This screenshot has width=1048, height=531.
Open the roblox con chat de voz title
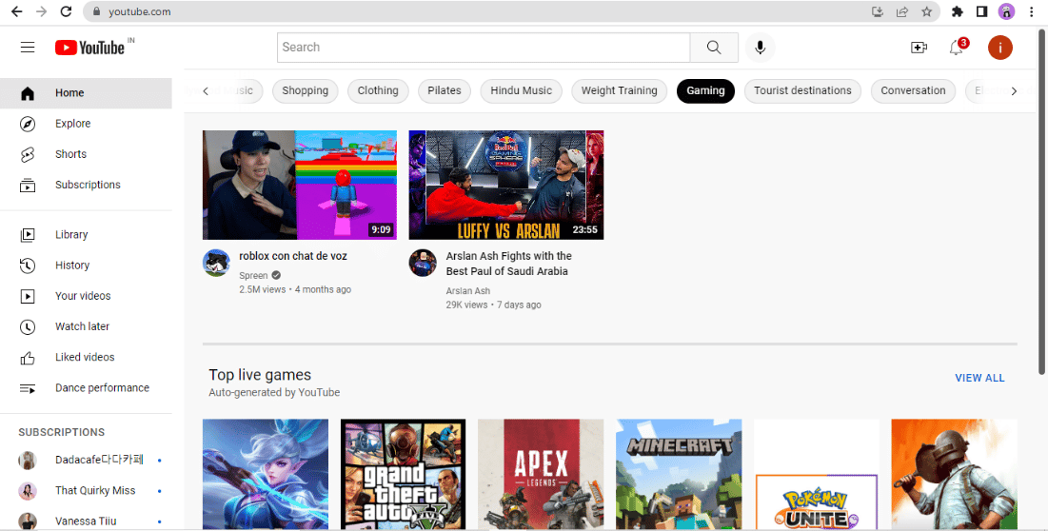[293, 256]
